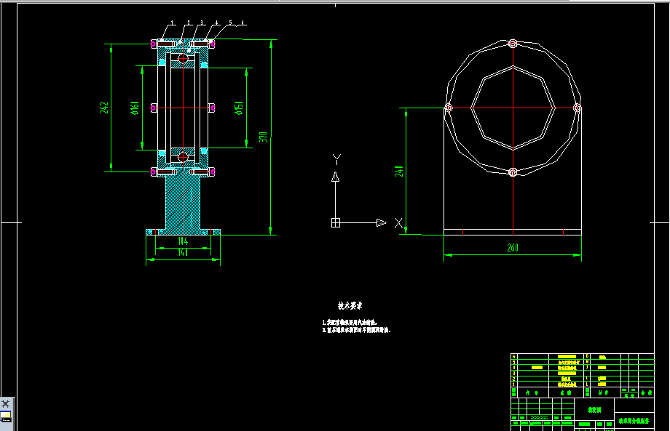
Task: Select the 242 vertical dimension text
Action: pos(104,108)
